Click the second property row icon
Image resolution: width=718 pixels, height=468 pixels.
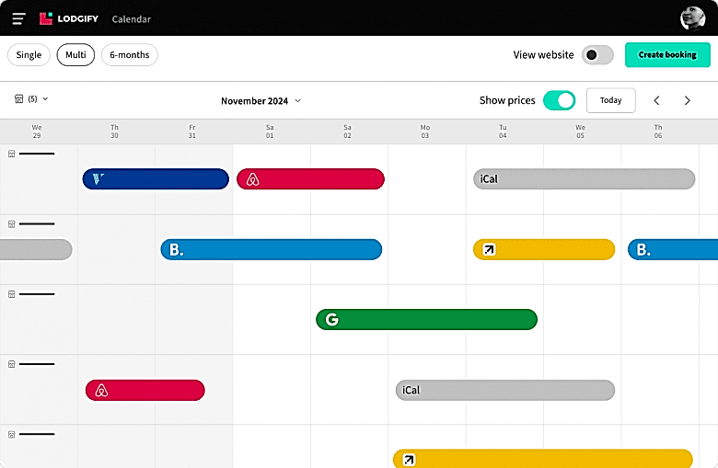[12, 224]
